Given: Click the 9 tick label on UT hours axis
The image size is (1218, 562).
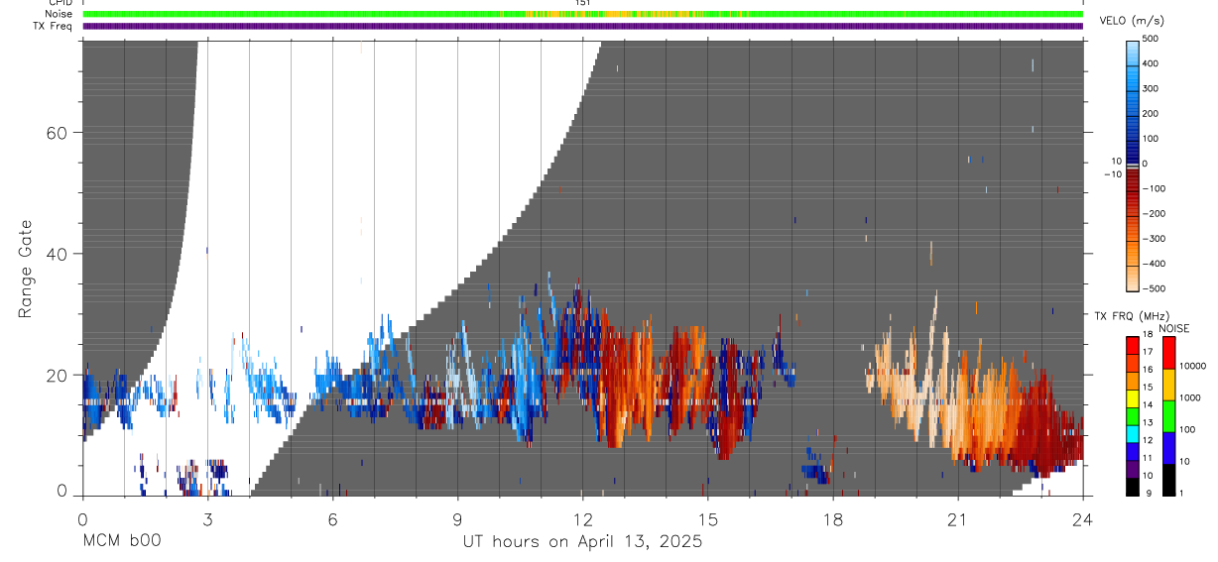Looking at the screenshot, I should [x=457, y=519].
